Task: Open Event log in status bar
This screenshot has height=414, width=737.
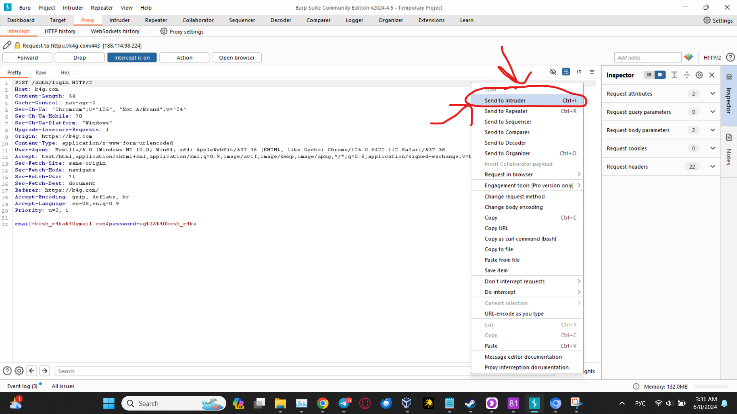Action: point(22,386)
